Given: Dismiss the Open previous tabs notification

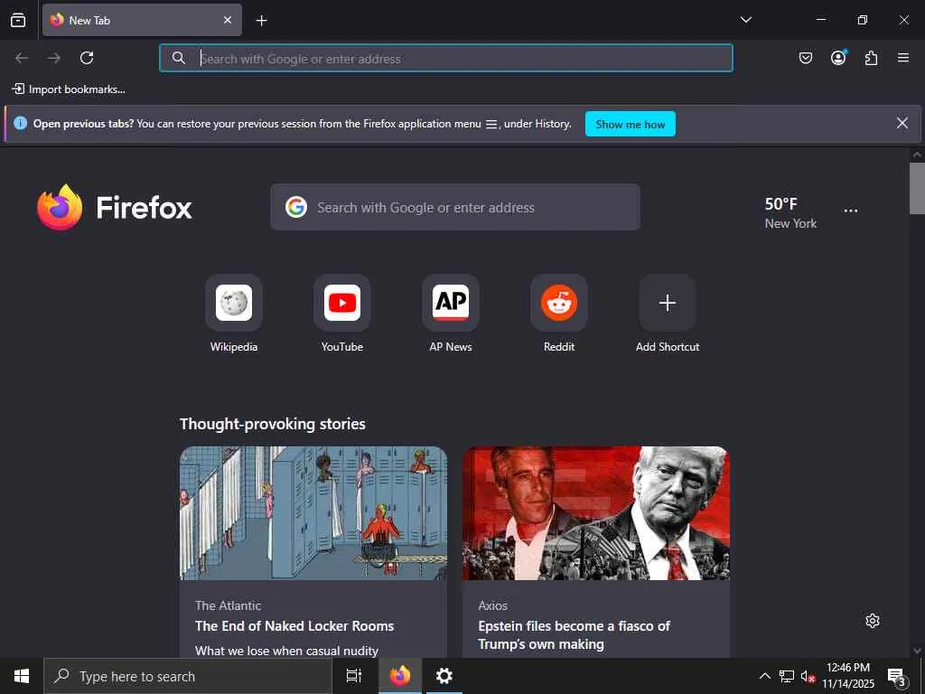Looking at the screenshot, I should [x=902, y=123].
